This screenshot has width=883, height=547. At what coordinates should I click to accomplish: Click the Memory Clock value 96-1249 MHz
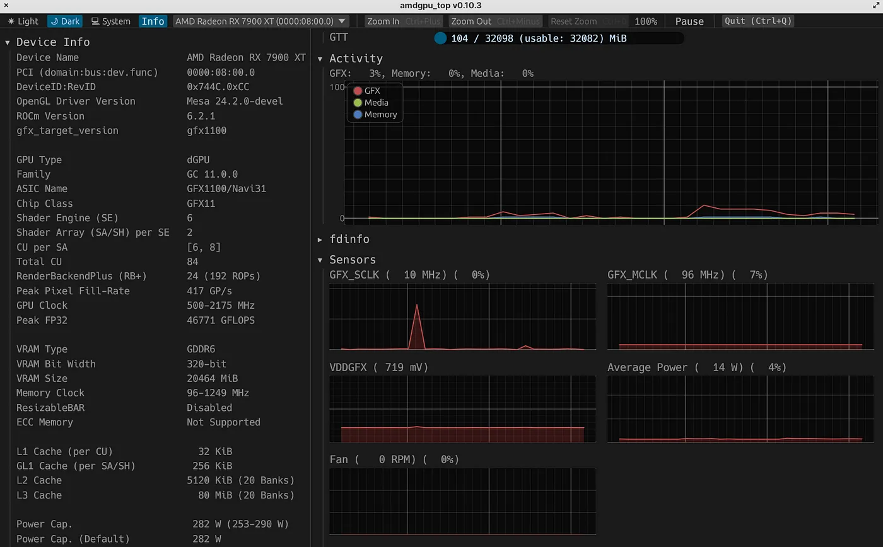[x=218, y=393]
